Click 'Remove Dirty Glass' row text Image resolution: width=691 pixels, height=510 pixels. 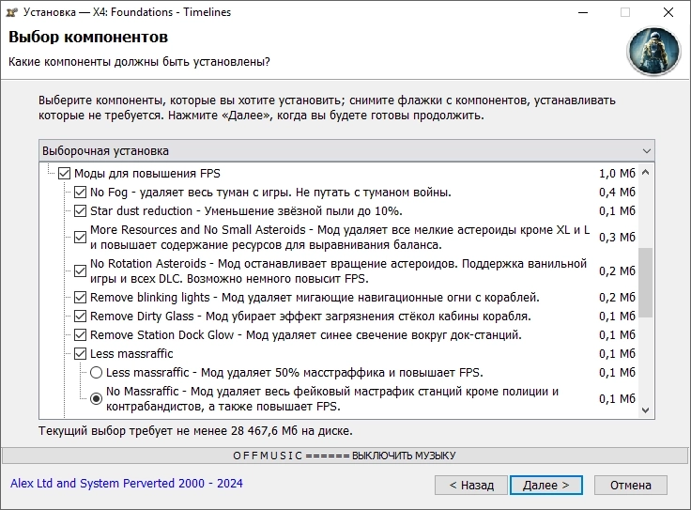tap(311, 317)
